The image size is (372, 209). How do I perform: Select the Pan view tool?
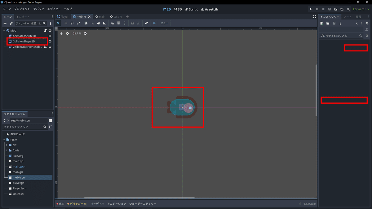(x=98, y=23)
